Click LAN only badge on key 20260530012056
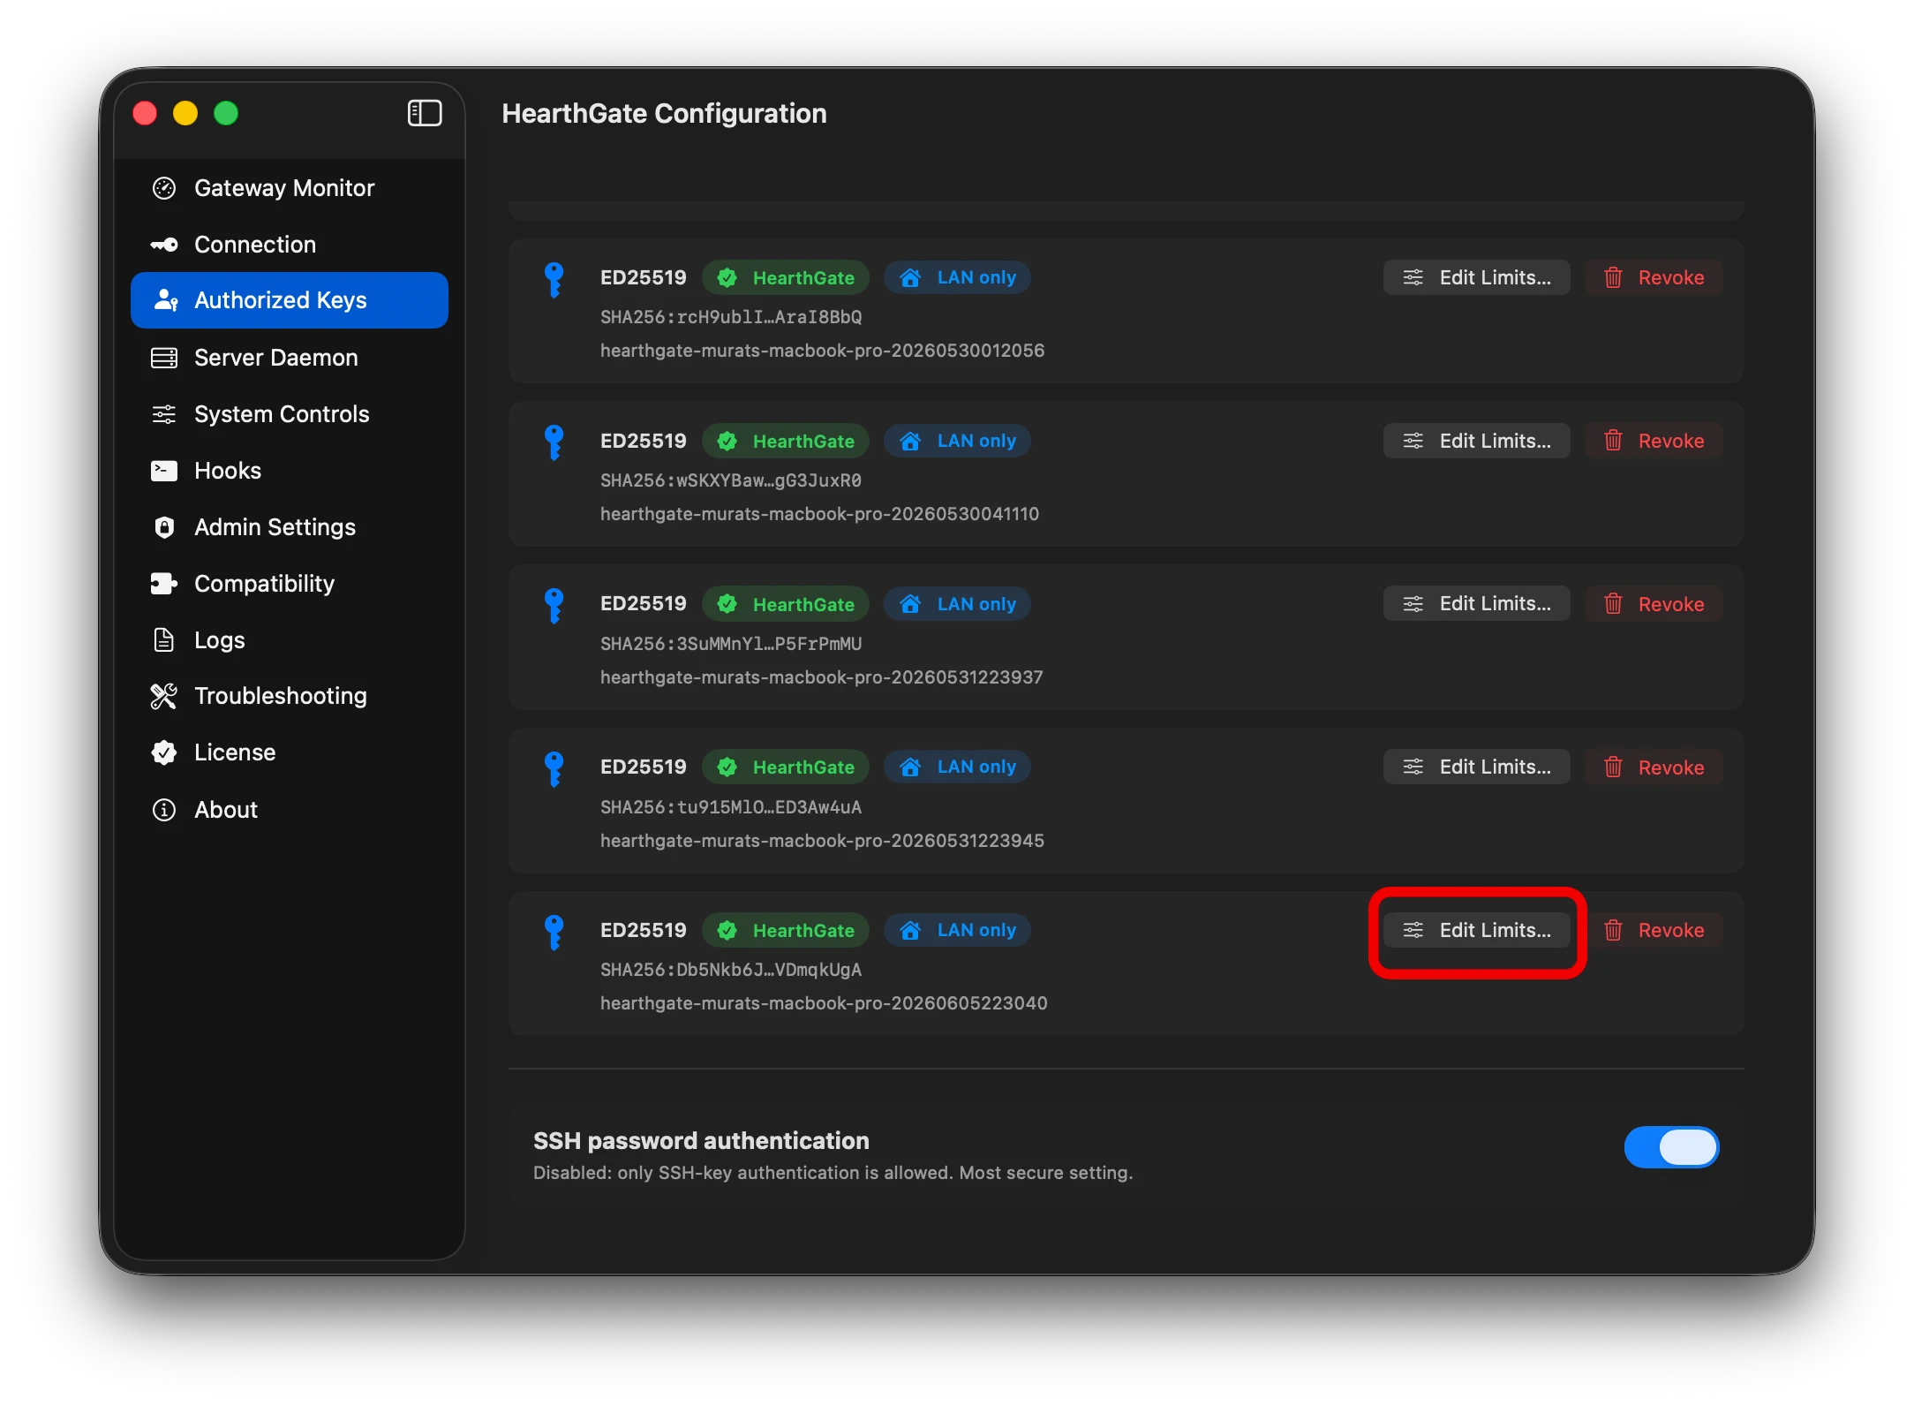 tap(957, 277)
